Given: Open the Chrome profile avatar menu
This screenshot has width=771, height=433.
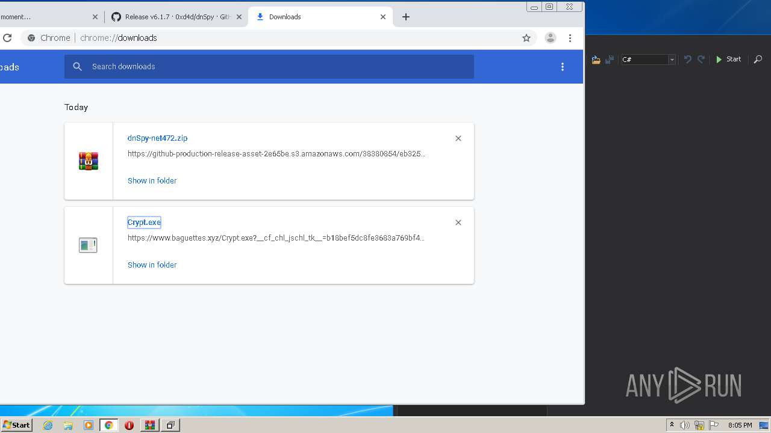Looking at the screenshot, I should 551,38.
